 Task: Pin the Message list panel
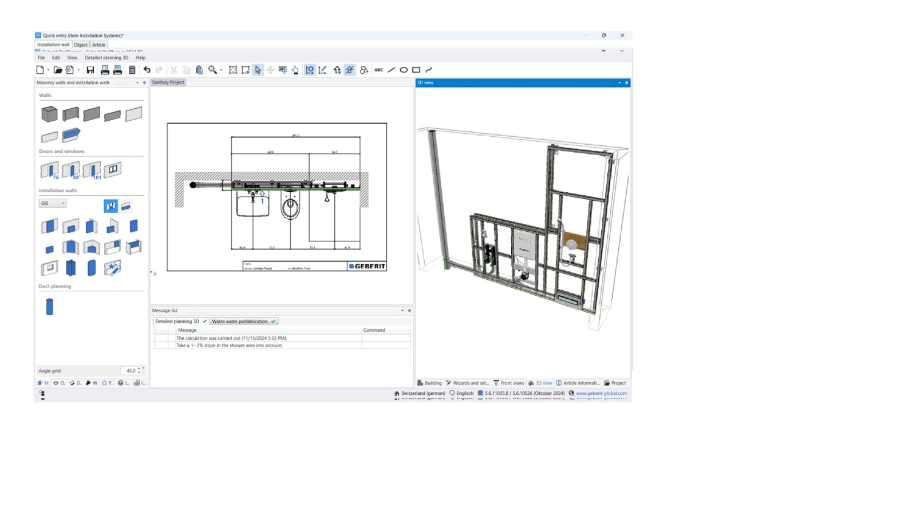coord(409,310)
